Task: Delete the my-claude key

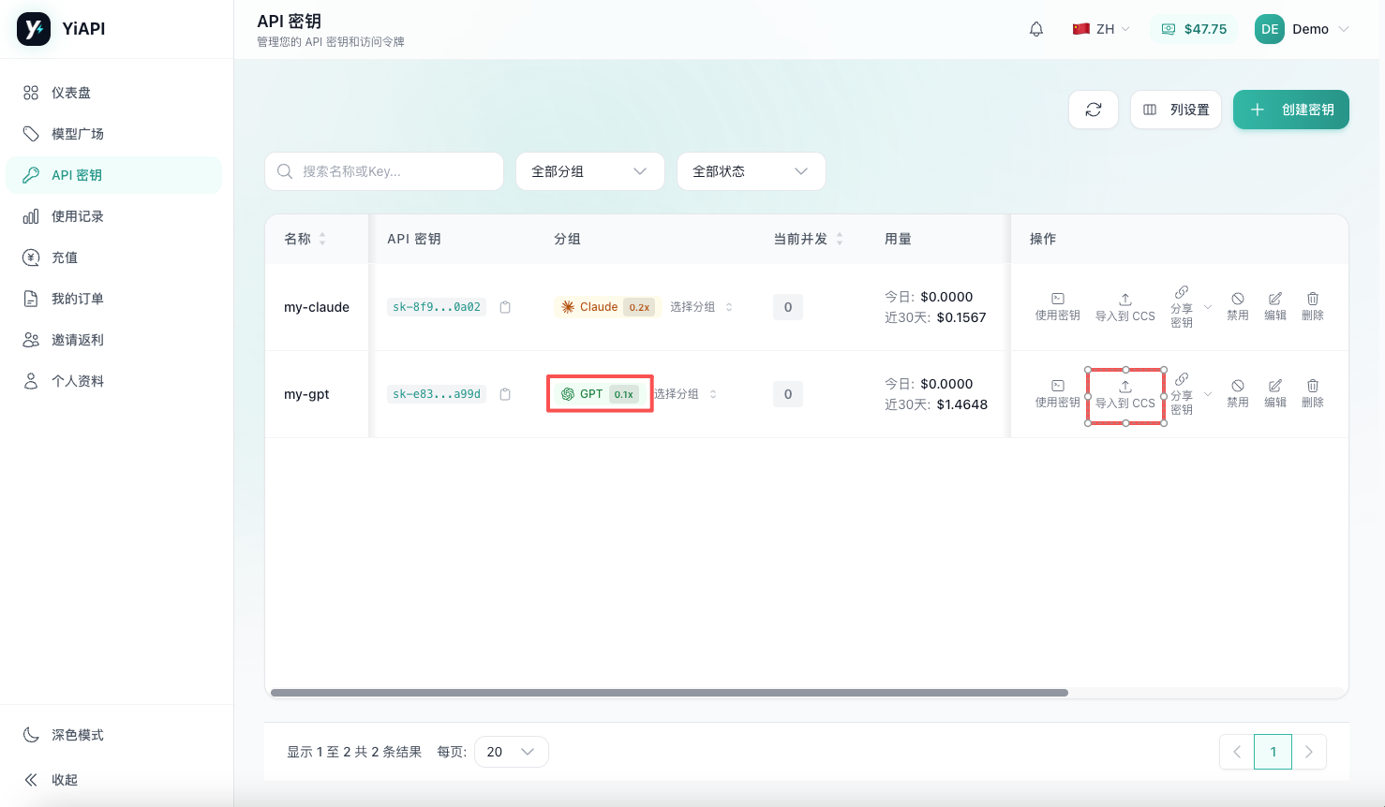Action: point(1313,307)
